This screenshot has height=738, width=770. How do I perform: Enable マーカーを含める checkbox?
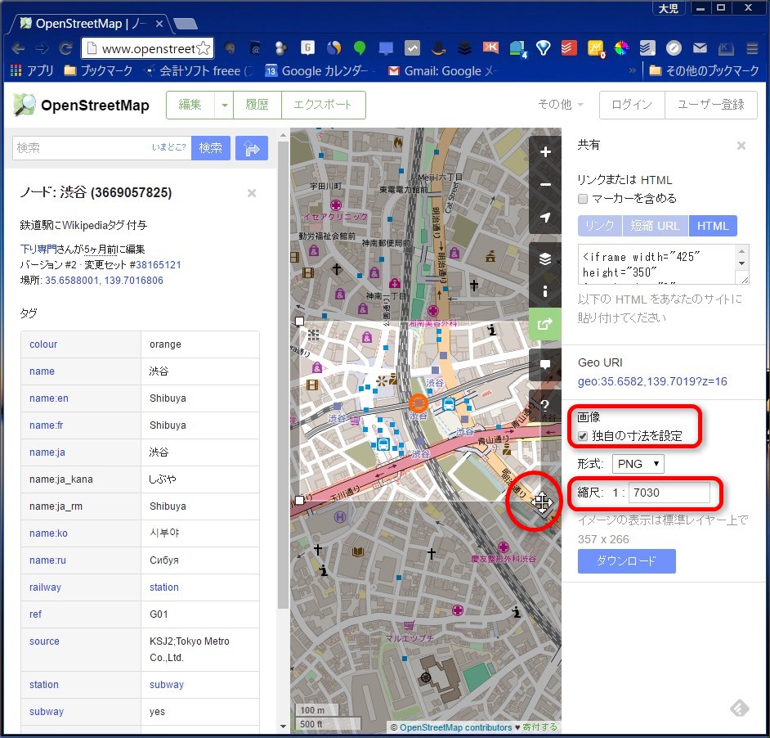pos(583,199)
